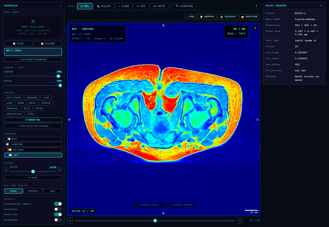Select the Note annotation tool
The width and height of the screenshot is (329, 227).
click(x=159, y=6)
